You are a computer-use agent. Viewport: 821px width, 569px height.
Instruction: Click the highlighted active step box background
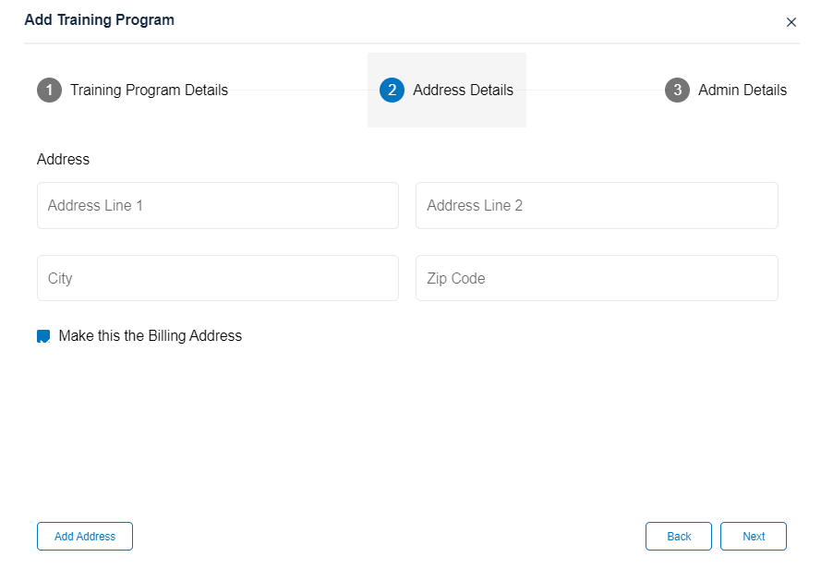tap(447, 115)
